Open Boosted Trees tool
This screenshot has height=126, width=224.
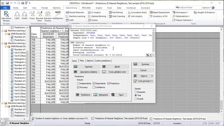point(40,16)
